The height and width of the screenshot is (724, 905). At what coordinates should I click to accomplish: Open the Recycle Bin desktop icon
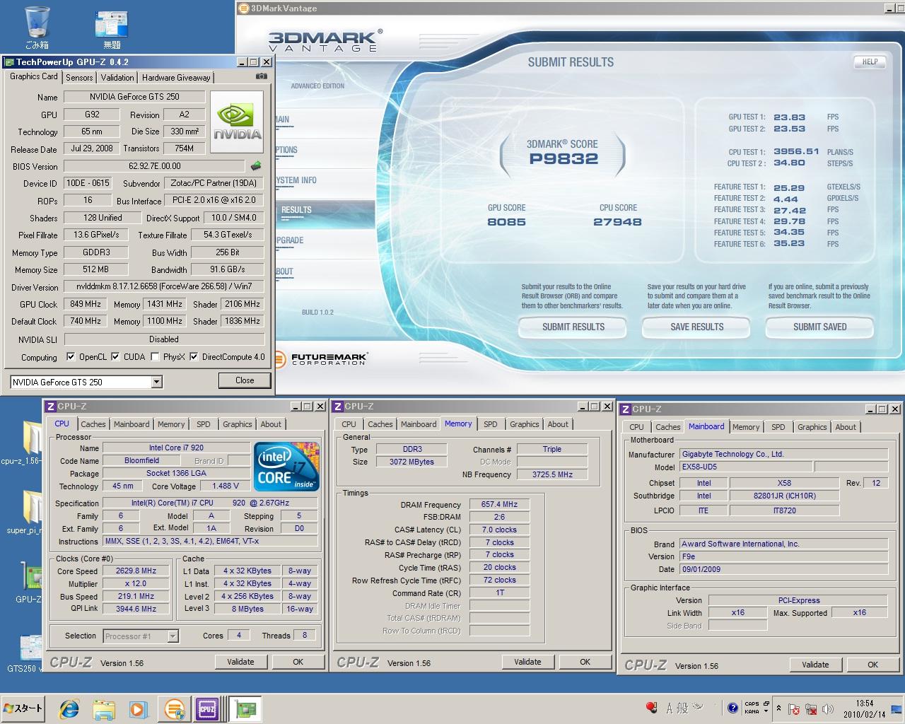(x=36, y=27)
